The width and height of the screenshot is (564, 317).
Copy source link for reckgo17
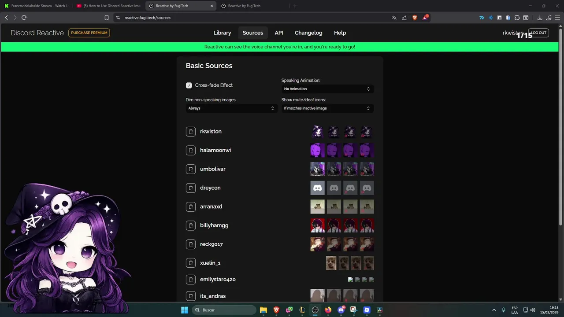tap(190, 244)
